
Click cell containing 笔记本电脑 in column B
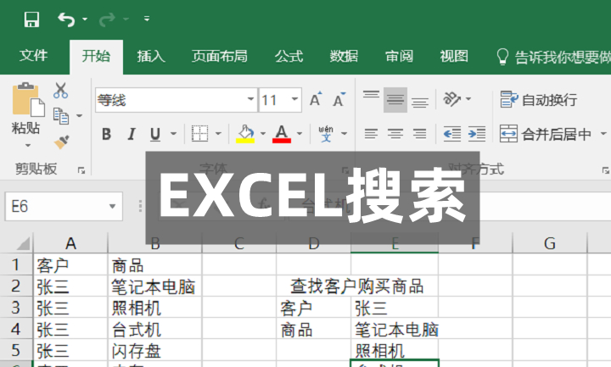tap(154, 286)
